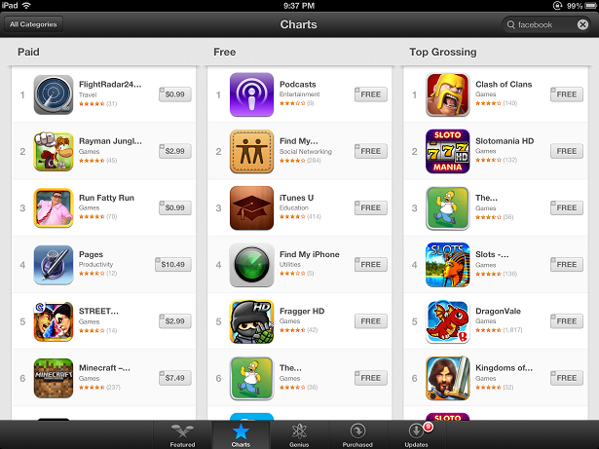The width and height of the screenshot is (599, 449).
Task: Switch to the Featured tab
Action: click(x=182, y=435)
